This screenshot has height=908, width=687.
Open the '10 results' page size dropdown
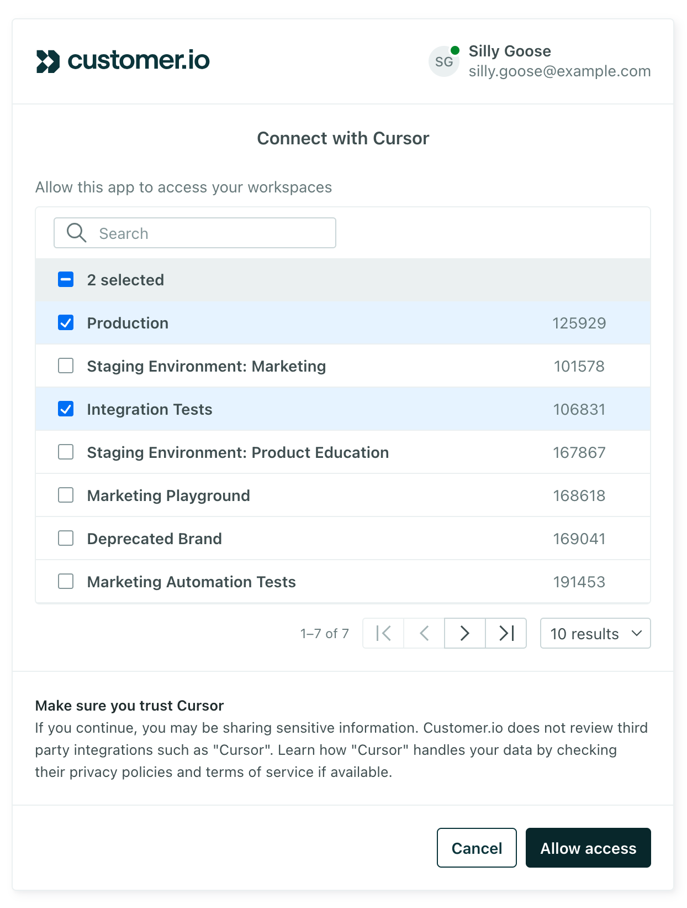click(x=595, y=633)
